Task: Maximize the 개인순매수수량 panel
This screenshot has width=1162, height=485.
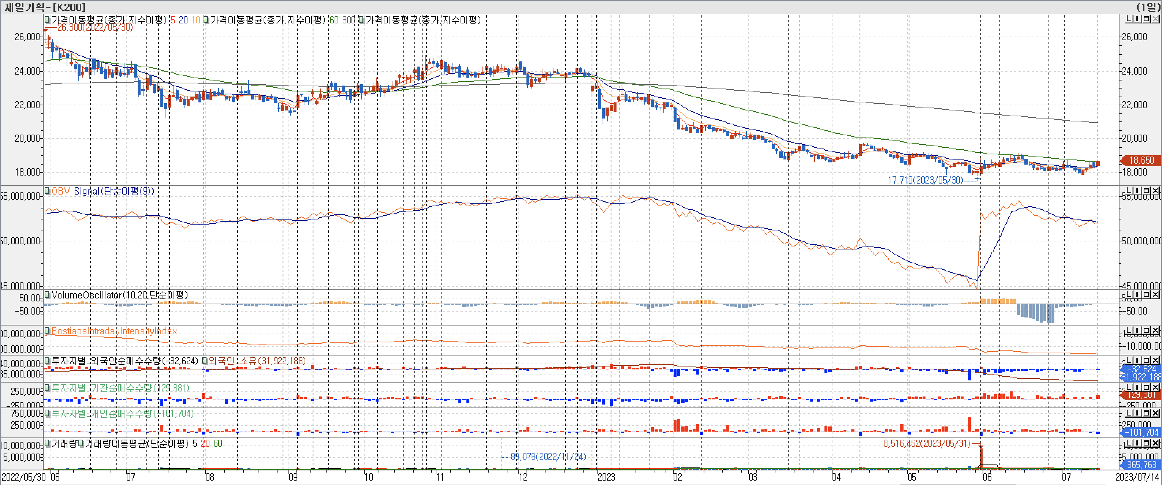Action: [x=1146, y=413]
